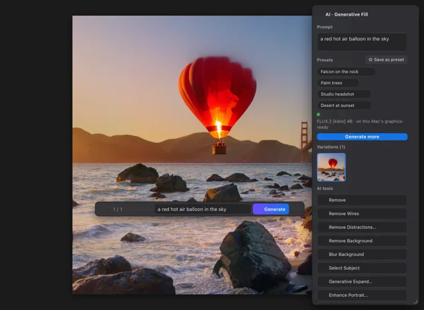Click the 1 / 1 variation counter

(118, 209)
